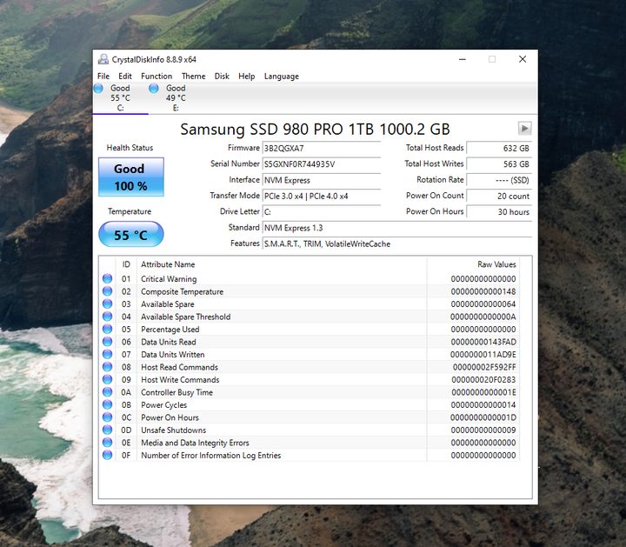The image size is (626, 547).
Task: Click status orb for Percentage Used row
Action: coord(108,329)
